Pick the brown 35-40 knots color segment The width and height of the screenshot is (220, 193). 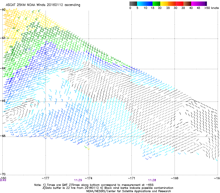click(187, 4)
